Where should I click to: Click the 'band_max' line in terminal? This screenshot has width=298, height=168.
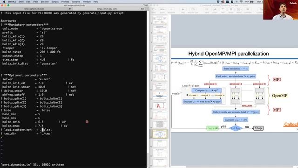pyautogui.click(x=21, y=118)
